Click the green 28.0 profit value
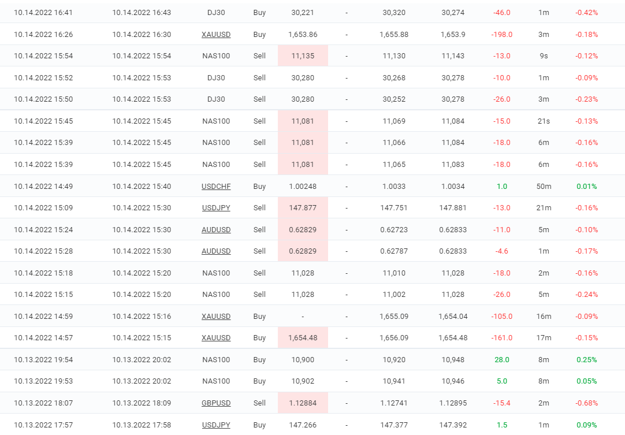 point(501,359)
